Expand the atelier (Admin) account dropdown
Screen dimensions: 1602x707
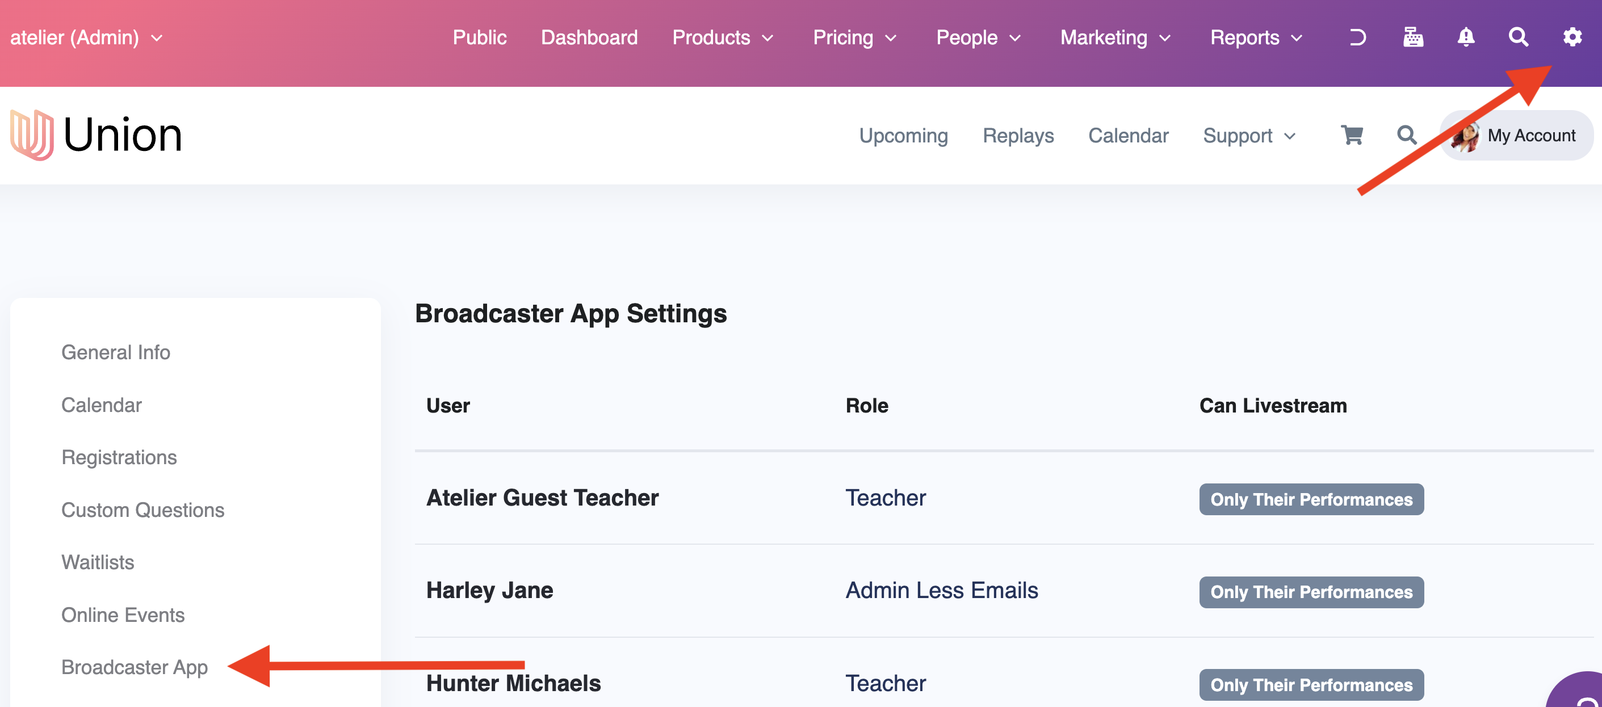pyautogui.click(x=86, y=38)
